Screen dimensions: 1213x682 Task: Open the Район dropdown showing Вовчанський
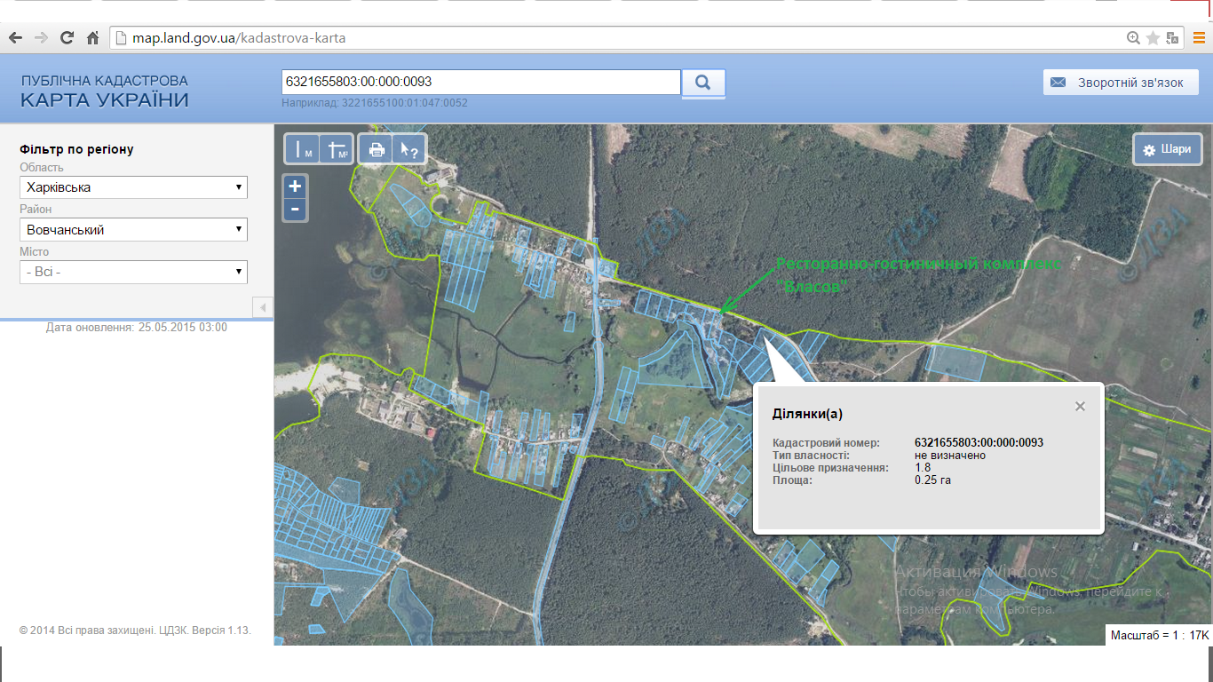(x=133, y=230)
